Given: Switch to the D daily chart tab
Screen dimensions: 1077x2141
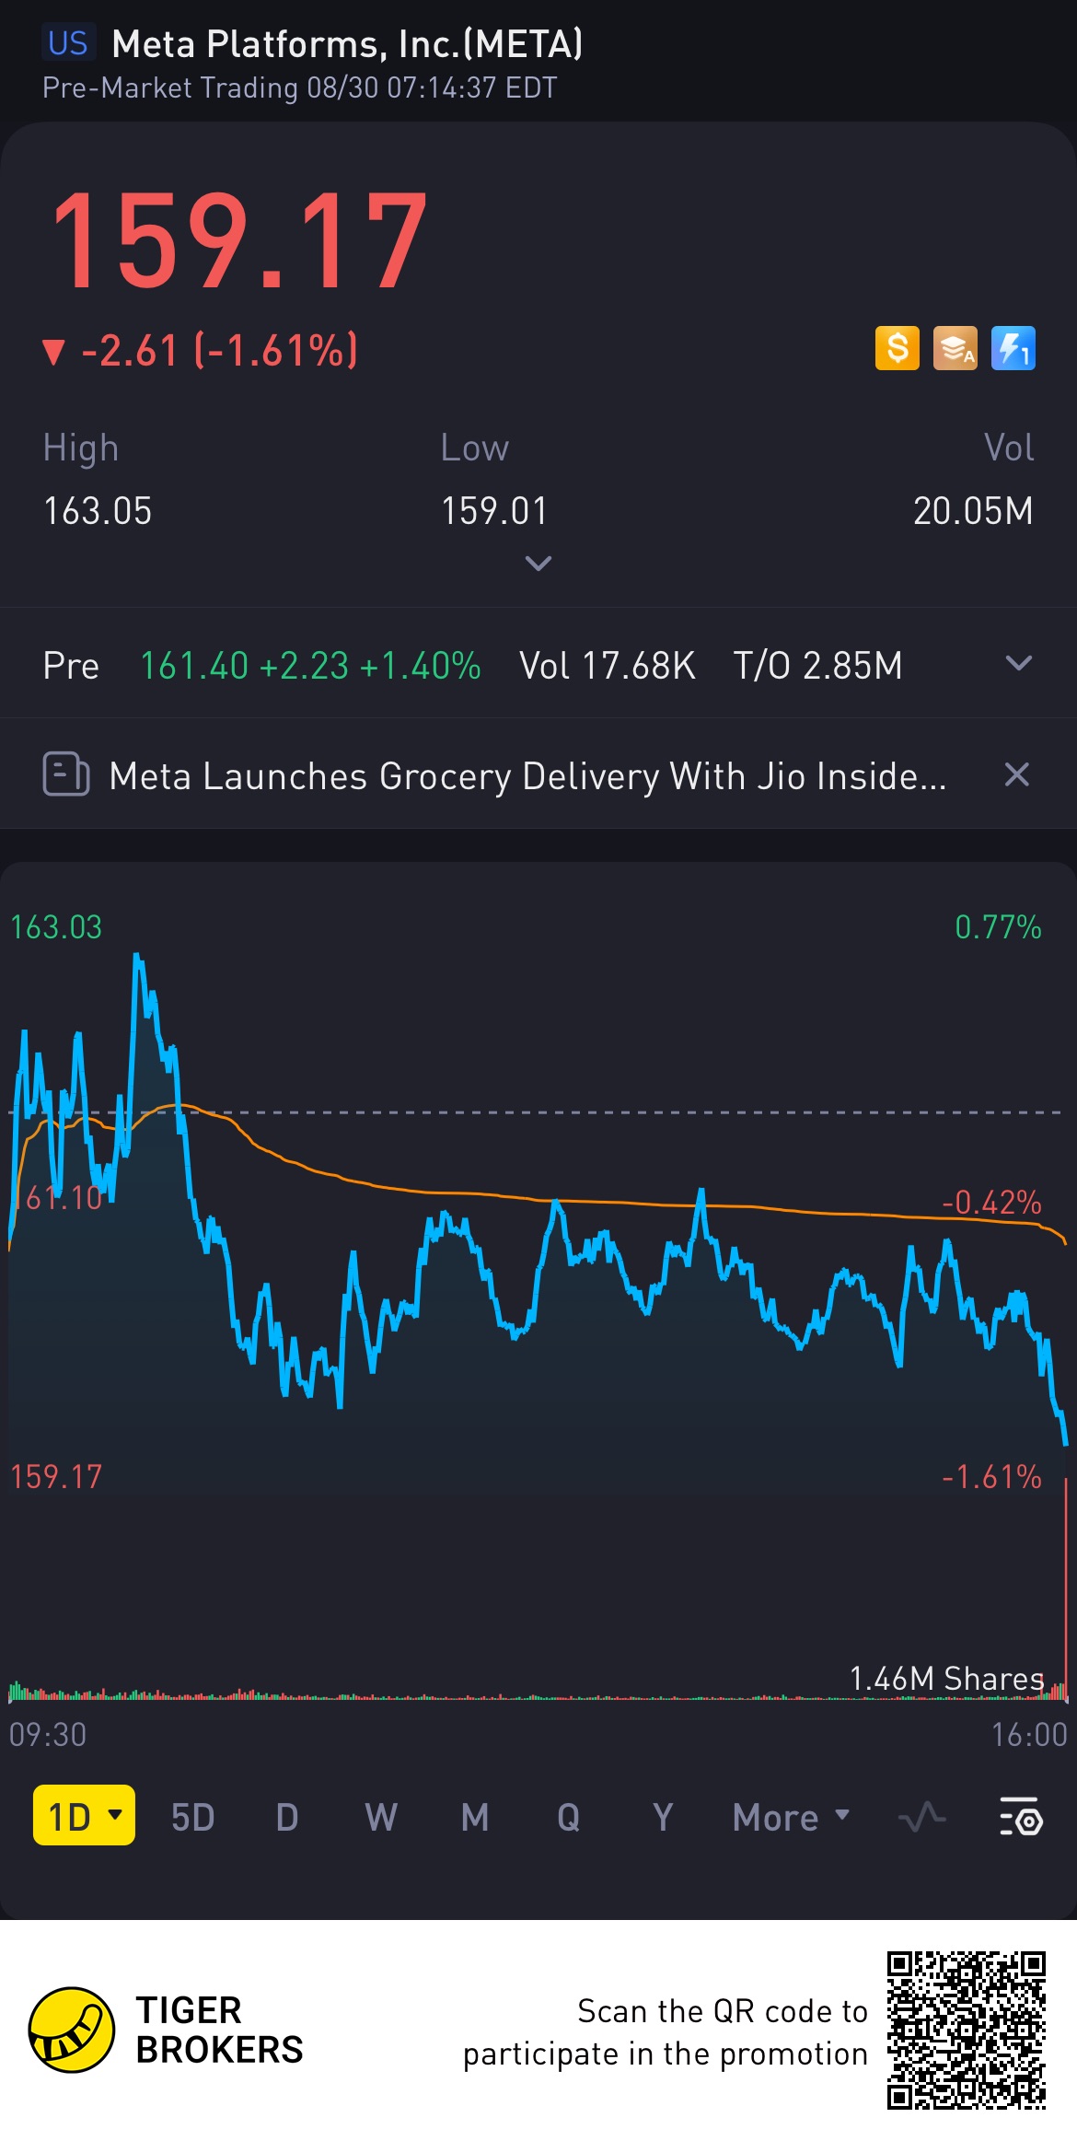Looking at the screenshot, I should (x=287, y=1817).
